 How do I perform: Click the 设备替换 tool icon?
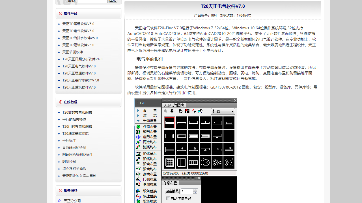138,191
